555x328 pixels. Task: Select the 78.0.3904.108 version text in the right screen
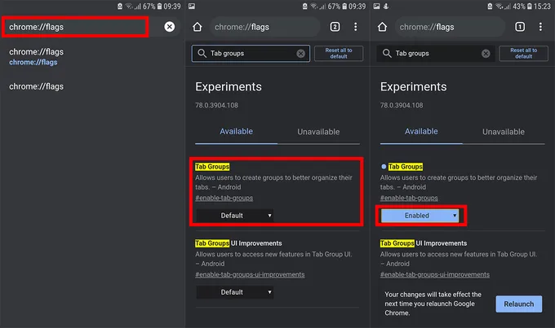(x=402, y=105)
